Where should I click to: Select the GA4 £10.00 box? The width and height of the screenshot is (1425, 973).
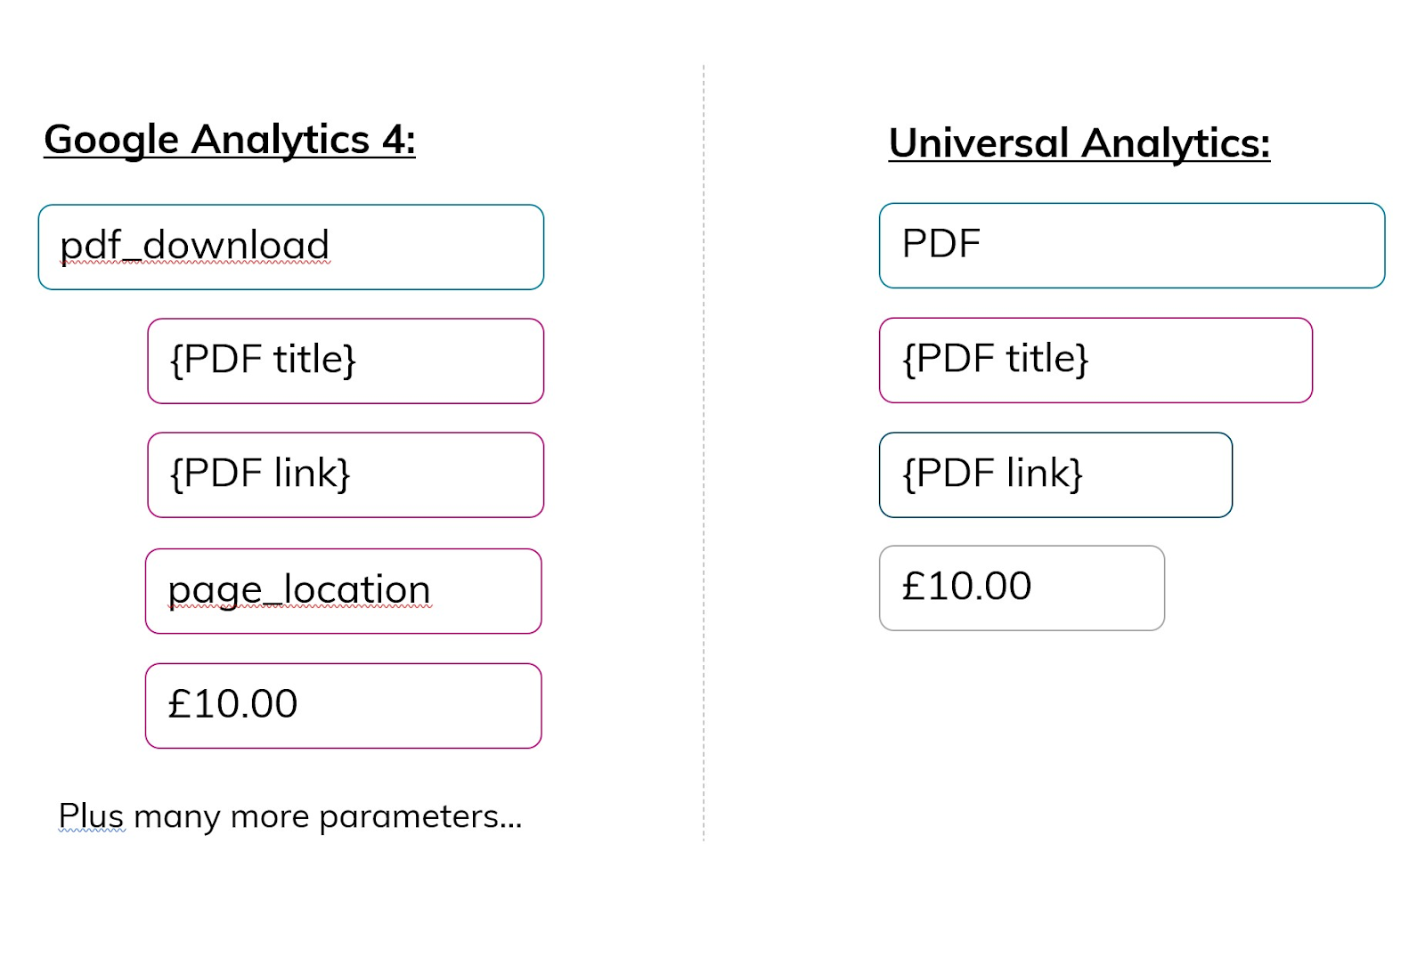pyautogui.click(x=344, y=706)
